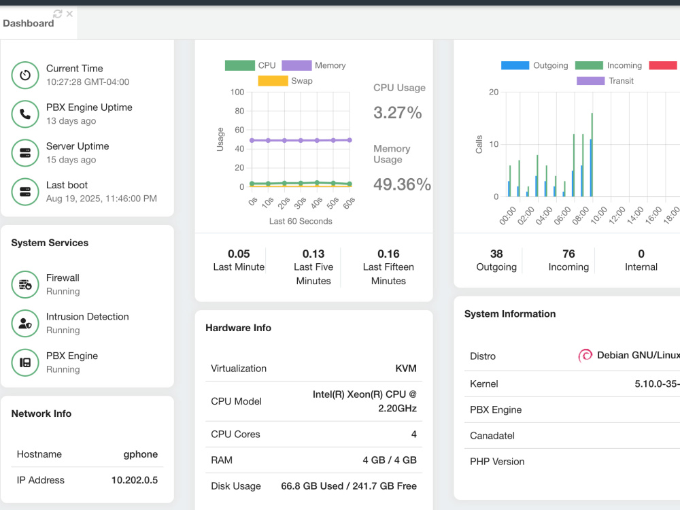Click the Kernel version 5.10.0-35 value
The height and width of the screenshot is (510, 680).
click(x=657, y=384)
